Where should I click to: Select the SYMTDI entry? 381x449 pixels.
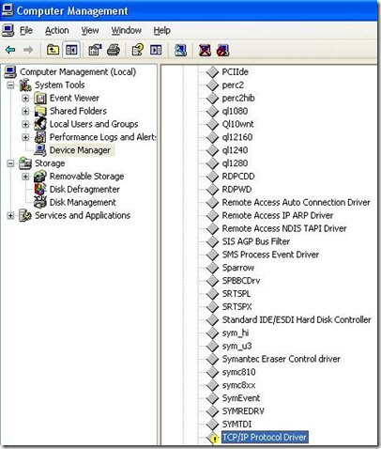236,425
